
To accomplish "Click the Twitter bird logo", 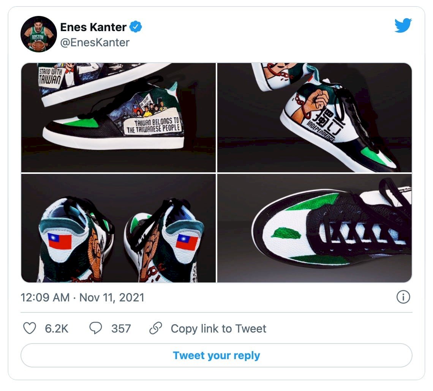I will click(403, 26).
